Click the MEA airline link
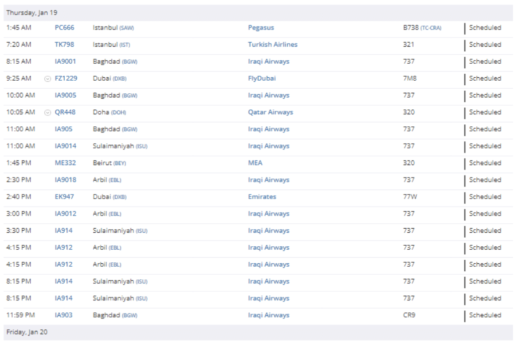Screen dimensions: 515x343 pyautogui.click(x=255, y=163)
